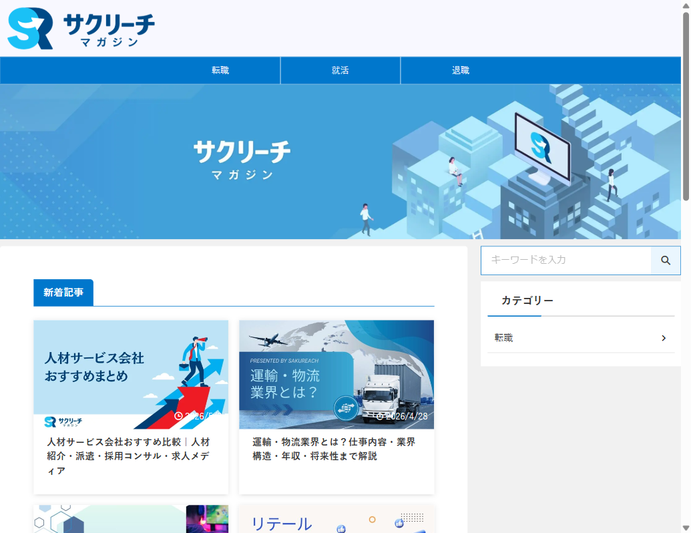Click the サクリーチ マガジン header logo
The width and height of the screenshot is (691, 533).
click(x=81, y=28)
